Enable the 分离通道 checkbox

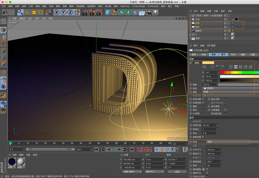click(225, 110)
